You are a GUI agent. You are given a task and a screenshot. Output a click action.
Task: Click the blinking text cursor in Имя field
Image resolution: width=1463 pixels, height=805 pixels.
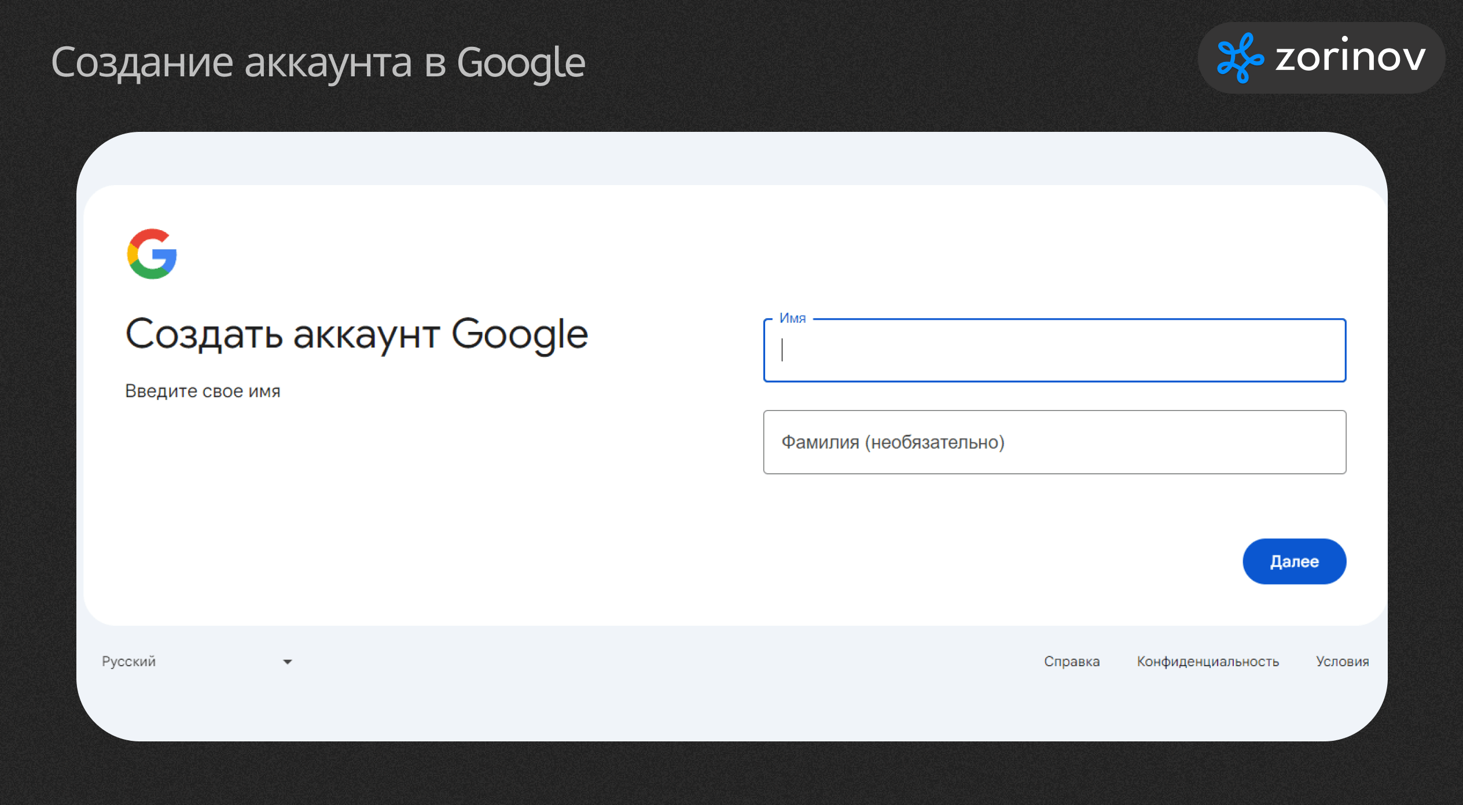[x=782, y=350]
